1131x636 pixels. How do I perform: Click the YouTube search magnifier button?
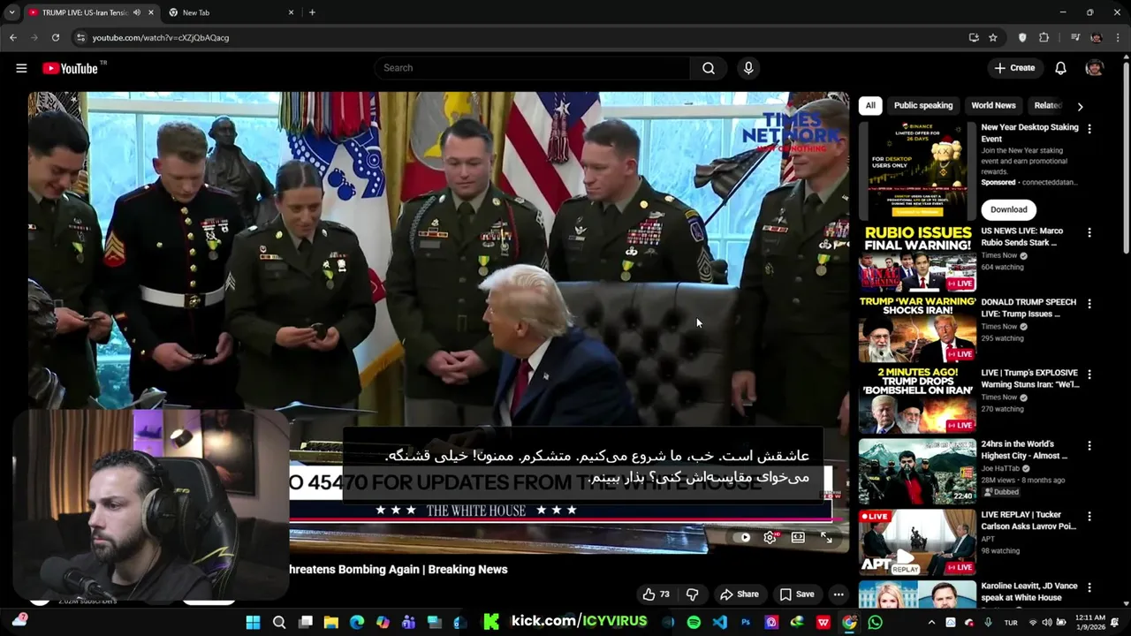click(x=709, y=68)
